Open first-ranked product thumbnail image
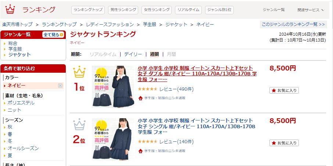The width and height of the screenshot is (333, 166). [113, 87]
